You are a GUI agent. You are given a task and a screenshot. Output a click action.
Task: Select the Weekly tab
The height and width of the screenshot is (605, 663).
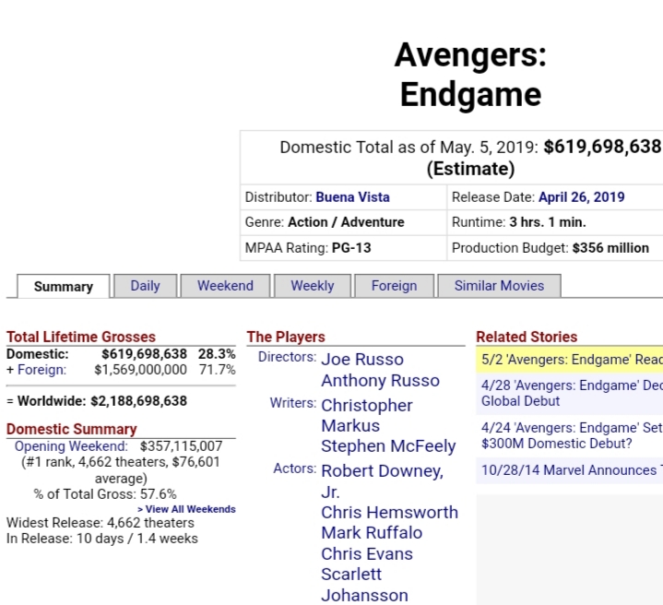[312, 286]
